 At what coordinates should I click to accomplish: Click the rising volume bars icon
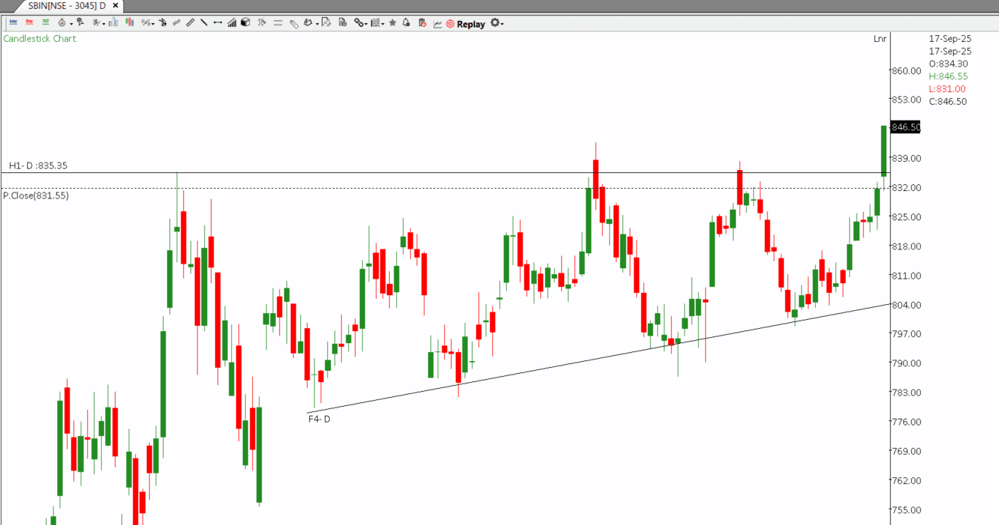pyautogui.click(x=232, y=22)
